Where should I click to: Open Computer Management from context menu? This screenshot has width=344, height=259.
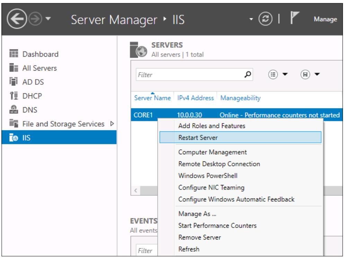click(240, 152)
